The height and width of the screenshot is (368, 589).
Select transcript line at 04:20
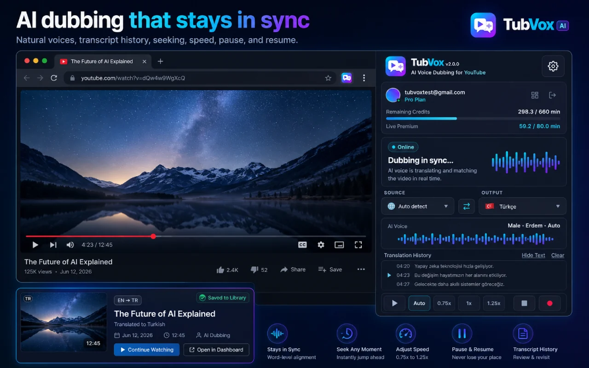tap(445, 266)
